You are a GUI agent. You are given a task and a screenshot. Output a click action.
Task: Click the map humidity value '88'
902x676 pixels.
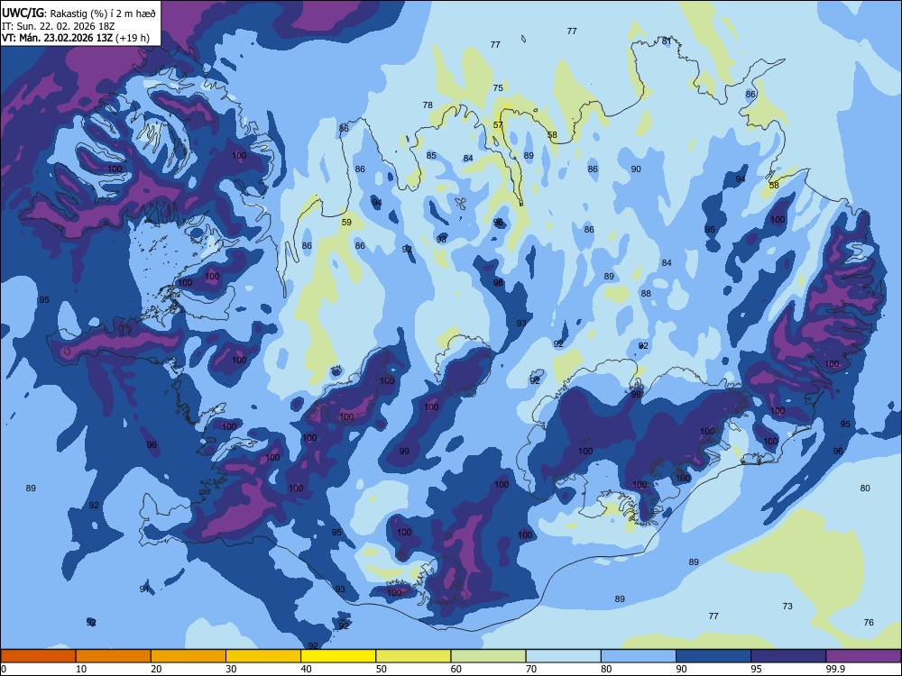[x=646, y=294]
